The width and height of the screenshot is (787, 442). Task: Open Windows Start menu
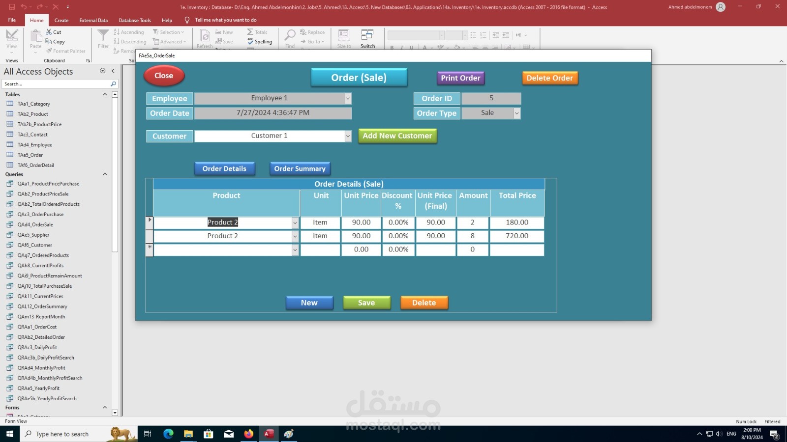pos(10,434)
